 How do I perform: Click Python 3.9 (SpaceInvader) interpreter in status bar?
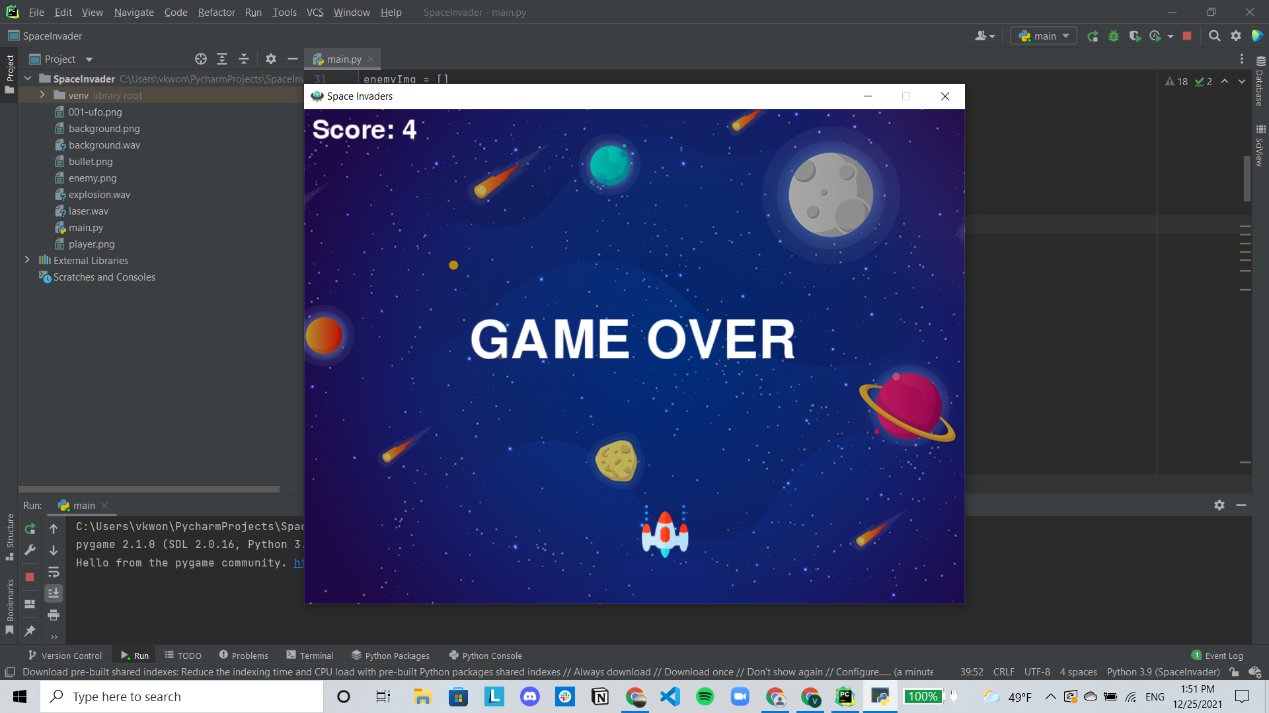1163,672
